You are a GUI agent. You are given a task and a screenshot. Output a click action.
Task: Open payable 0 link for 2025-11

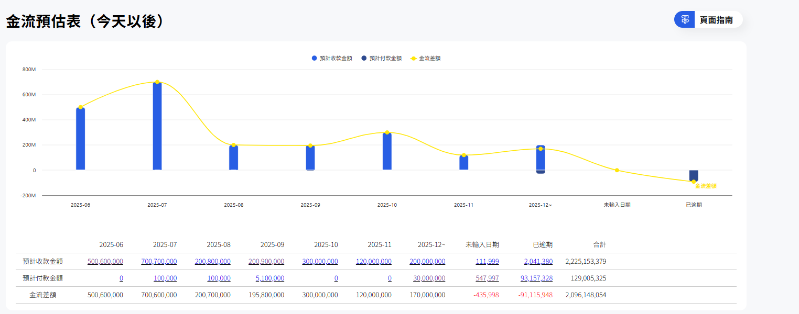click(x=390, y=278)
